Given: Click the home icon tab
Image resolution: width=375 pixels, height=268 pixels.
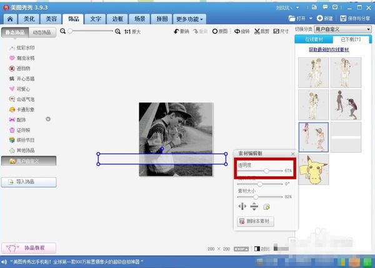Looking at the screenshot, I should pos(9,19).
